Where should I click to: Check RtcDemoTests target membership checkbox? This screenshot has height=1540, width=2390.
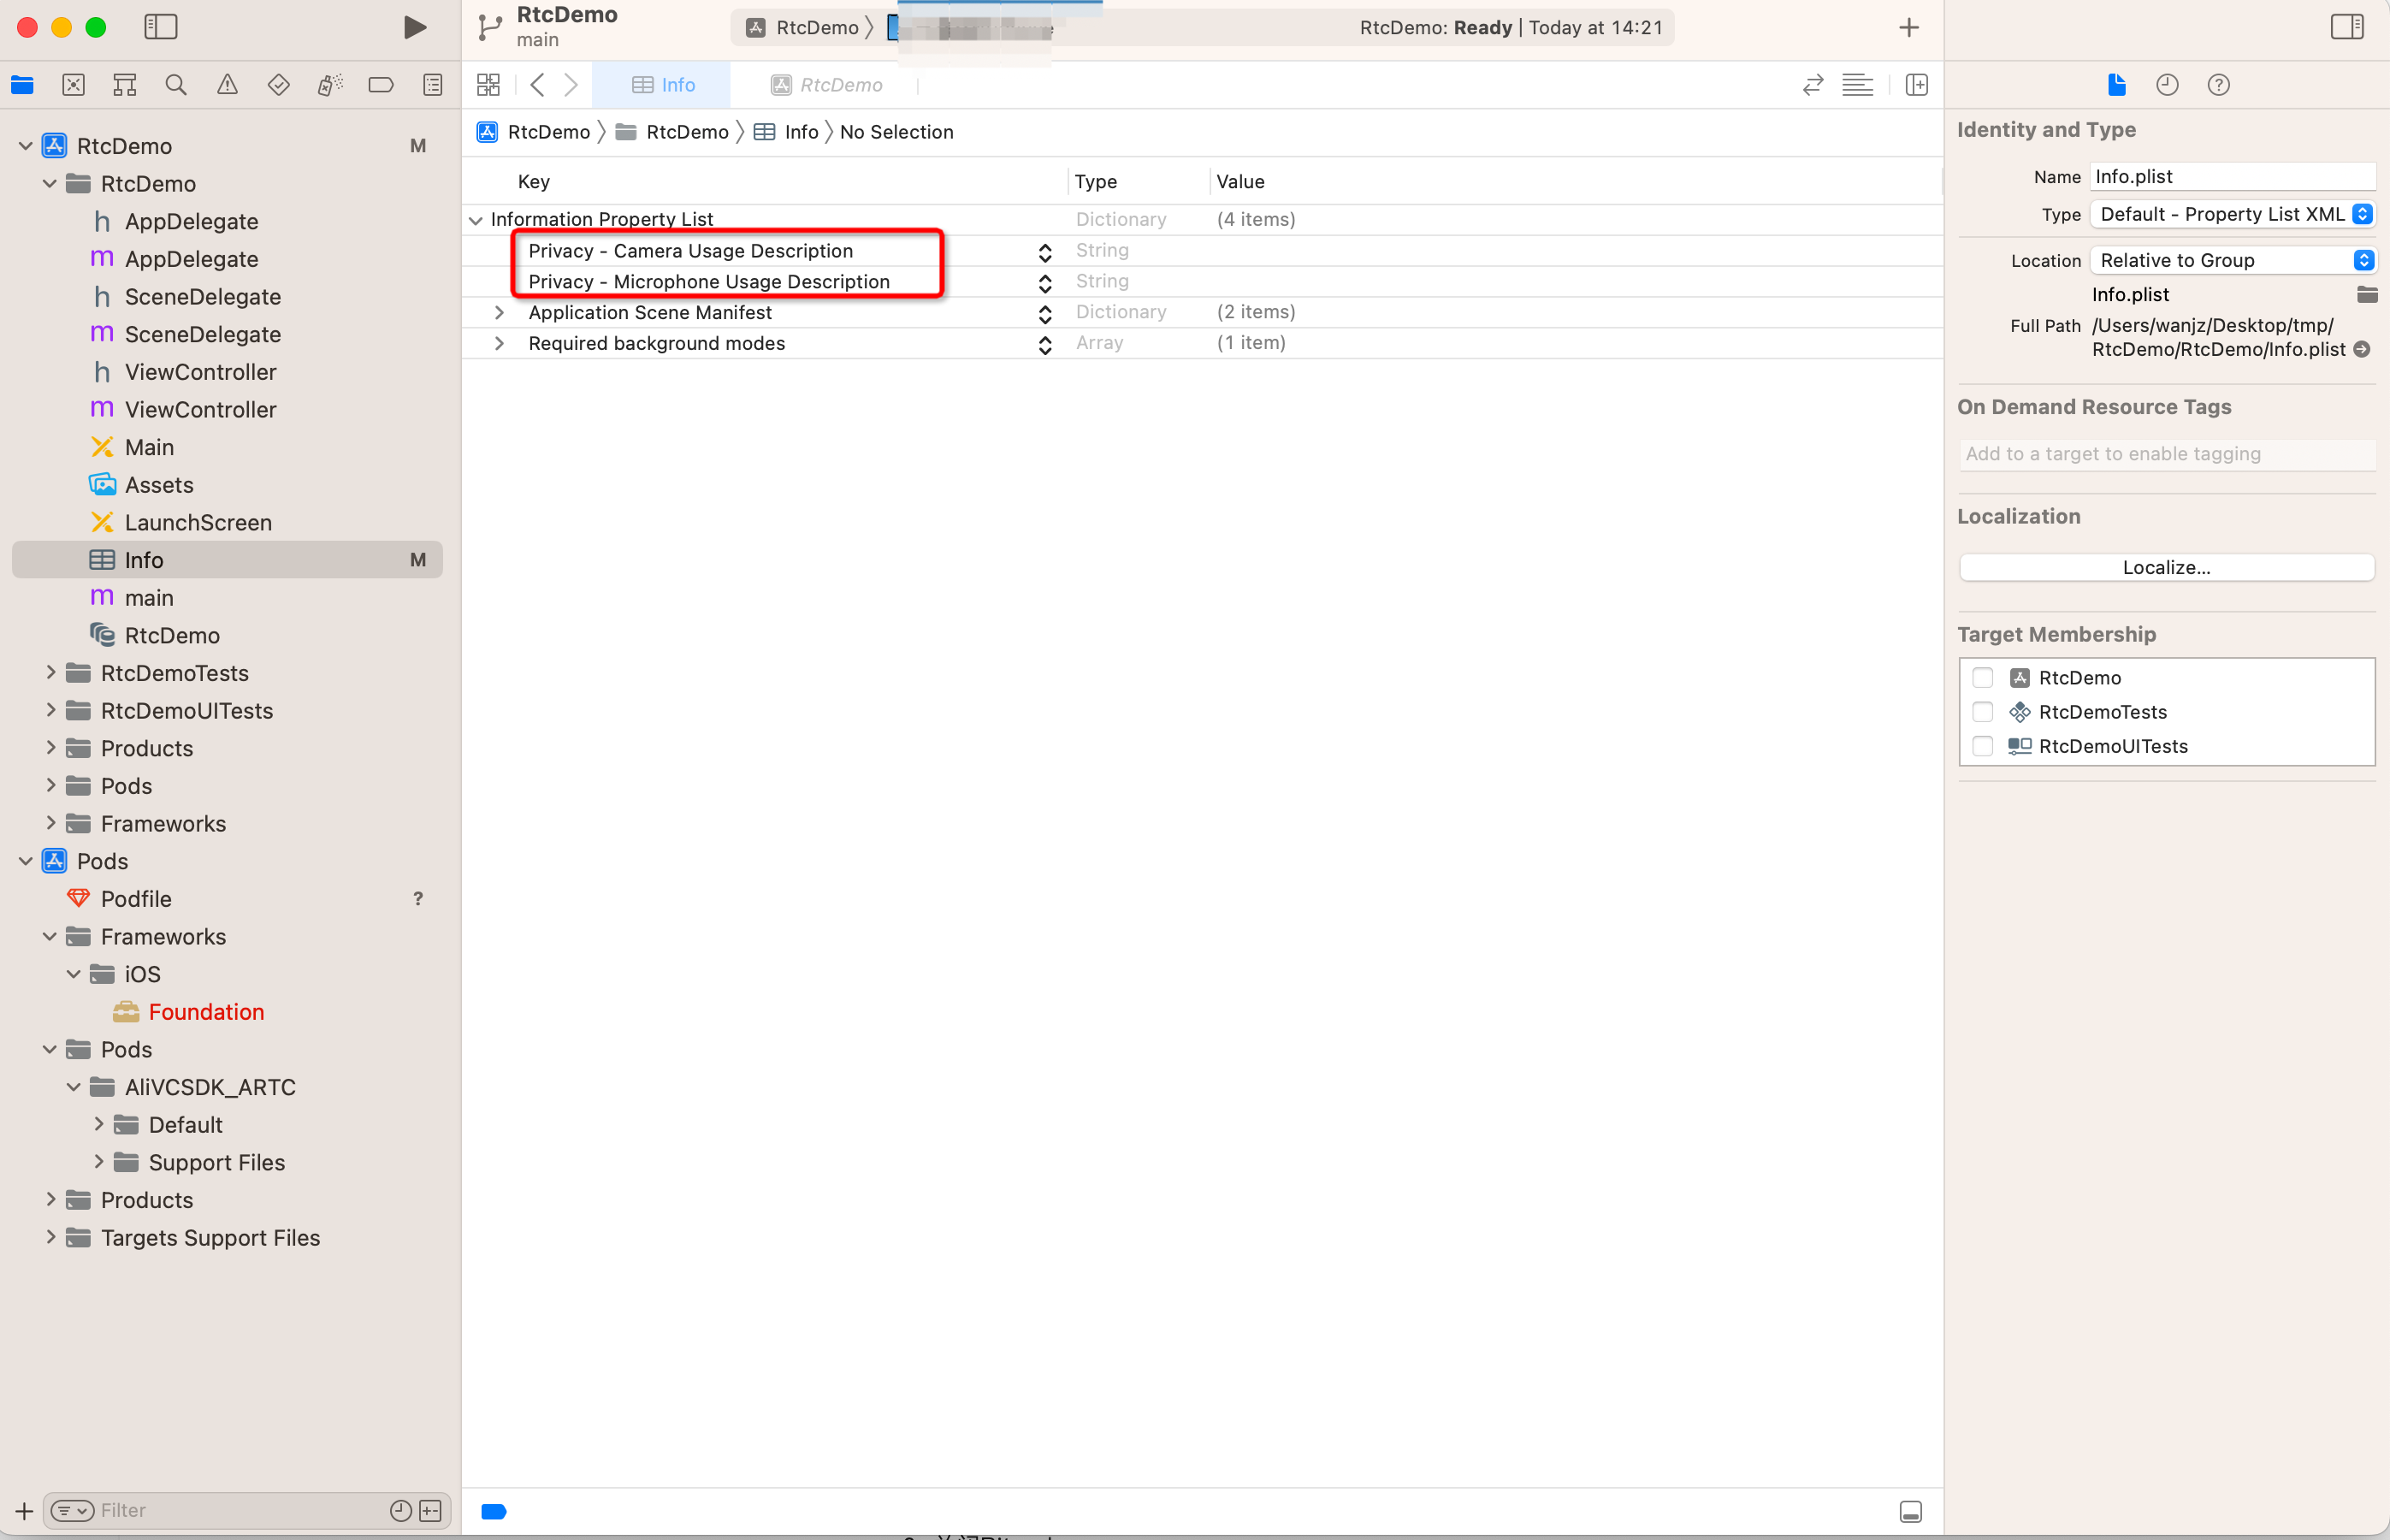(1982, 712)
